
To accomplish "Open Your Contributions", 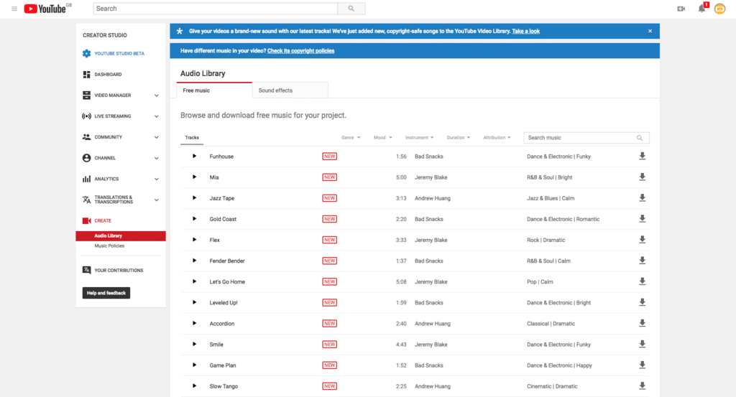I will (113, 270).
